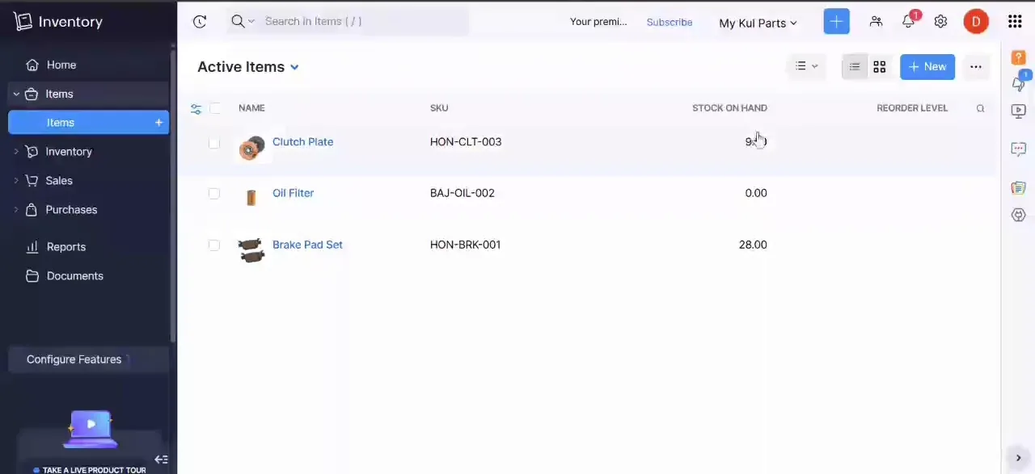Open the apps grid launcher

point(1015,22)
